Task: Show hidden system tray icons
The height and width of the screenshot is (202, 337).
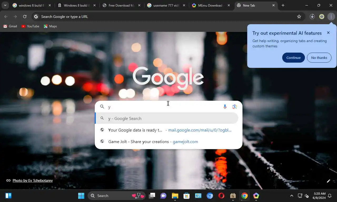Action: 291,196
